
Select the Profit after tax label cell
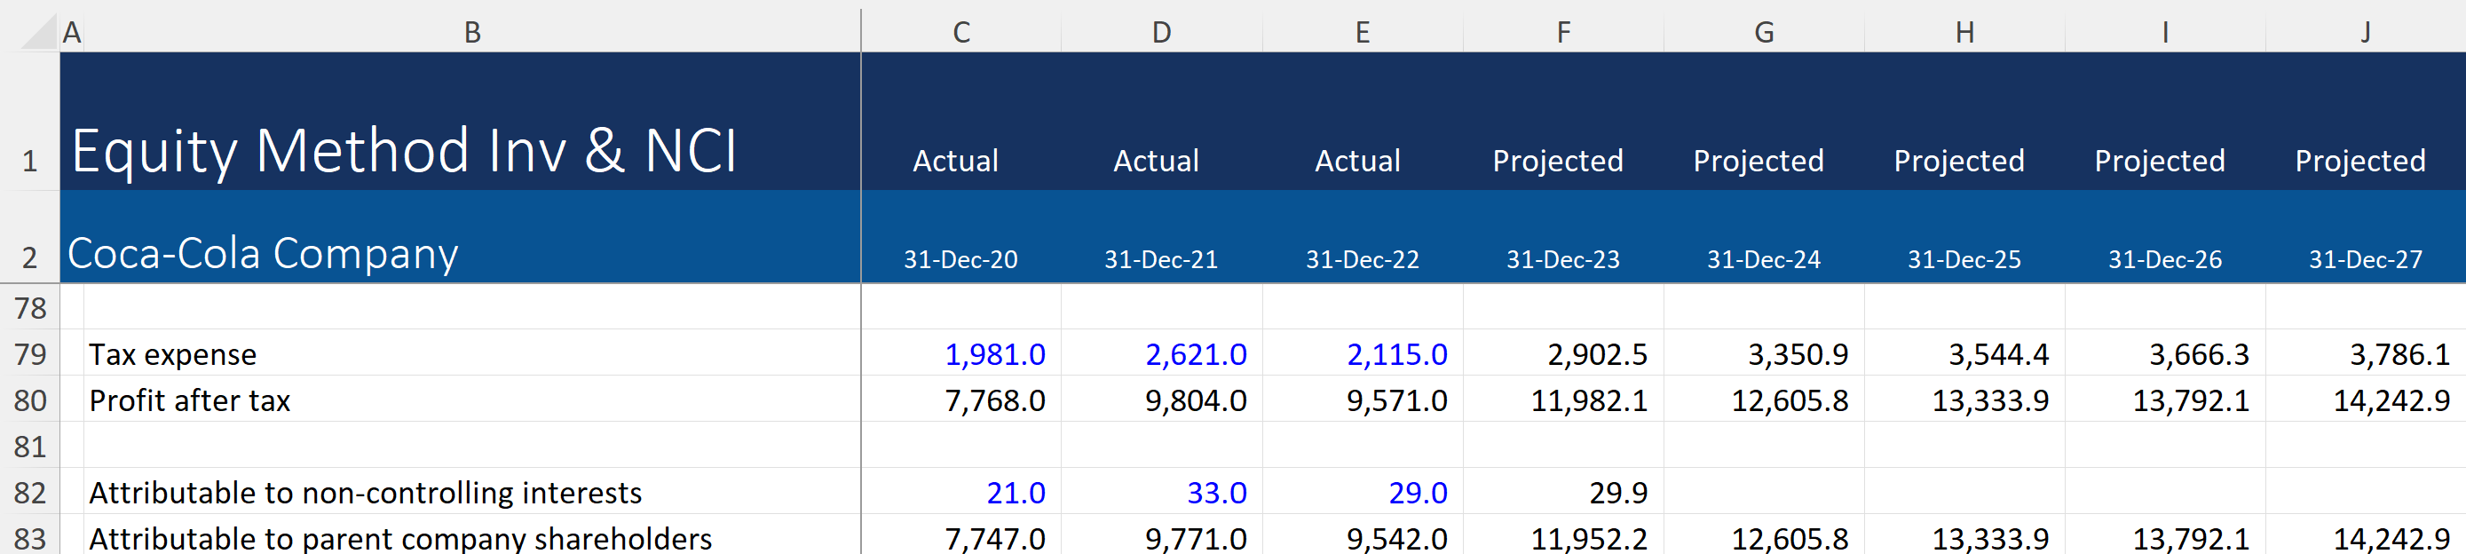[190, 400]
